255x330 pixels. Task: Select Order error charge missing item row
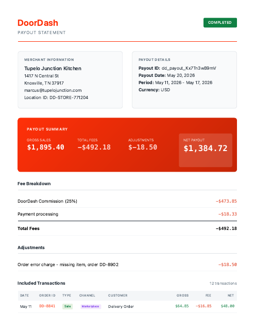click(127, 265)
